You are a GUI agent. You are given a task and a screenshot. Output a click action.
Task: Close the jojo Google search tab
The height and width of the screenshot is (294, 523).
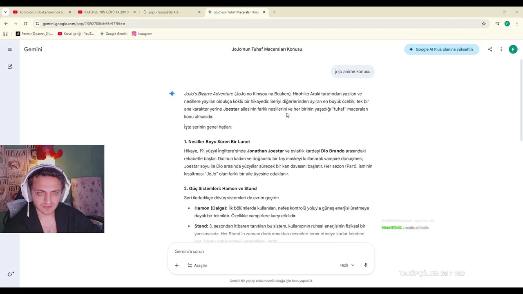(199, 12)
